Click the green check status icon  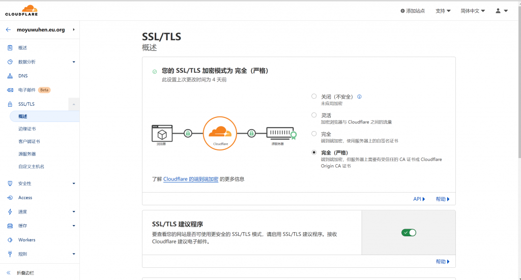155,71
